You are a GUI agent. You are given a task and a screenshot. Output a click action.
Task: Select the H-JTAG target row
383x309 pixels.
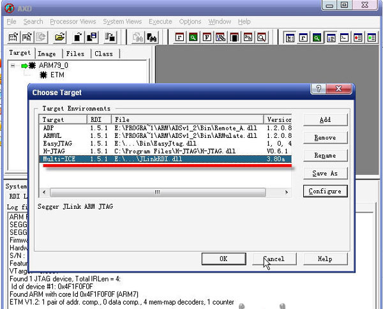point(165,151)
